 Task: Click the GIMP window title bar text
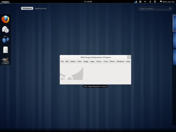coord(96,57)
